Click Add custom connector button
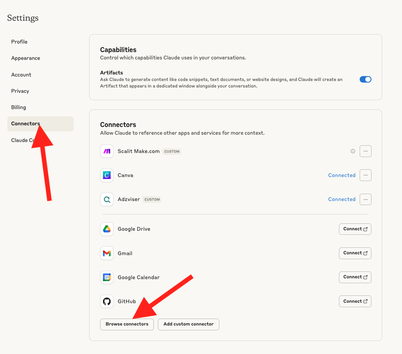402x354 pixels. 188,324
